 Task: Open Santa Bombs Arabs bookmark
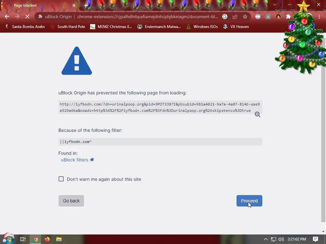pyautogui.click(x=25, y=27)
